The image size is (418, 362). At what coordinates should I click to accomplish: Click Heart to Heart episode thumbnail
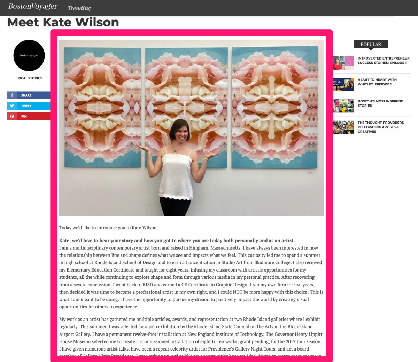pyautogui.click(x=343, y=84)
